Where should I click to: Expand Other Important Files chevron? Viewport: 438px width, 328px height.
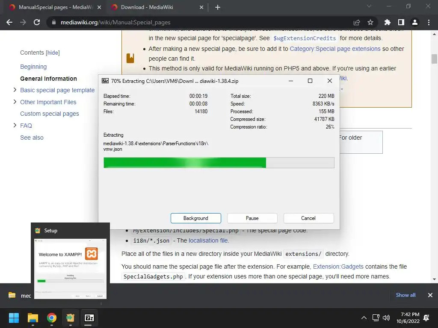pyautogui.click(x=15, y=102)
